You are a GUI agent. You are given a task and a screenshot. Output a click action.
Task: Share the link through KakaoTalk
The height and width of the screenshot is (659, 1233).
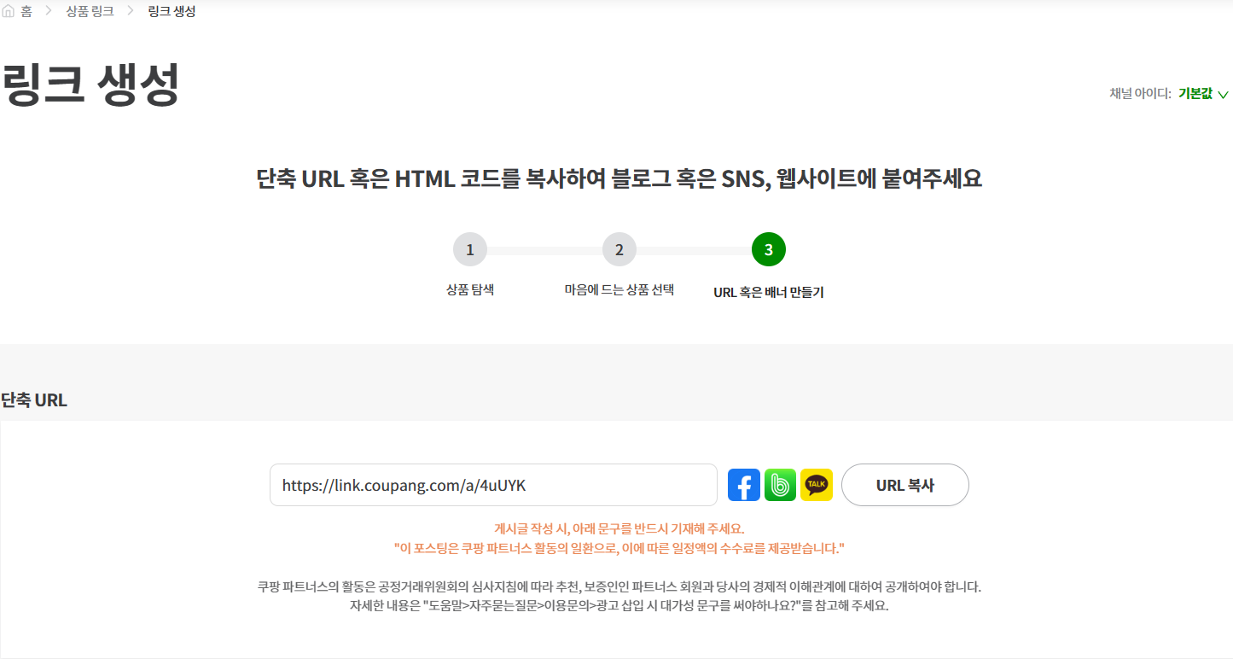pos(816,484)
